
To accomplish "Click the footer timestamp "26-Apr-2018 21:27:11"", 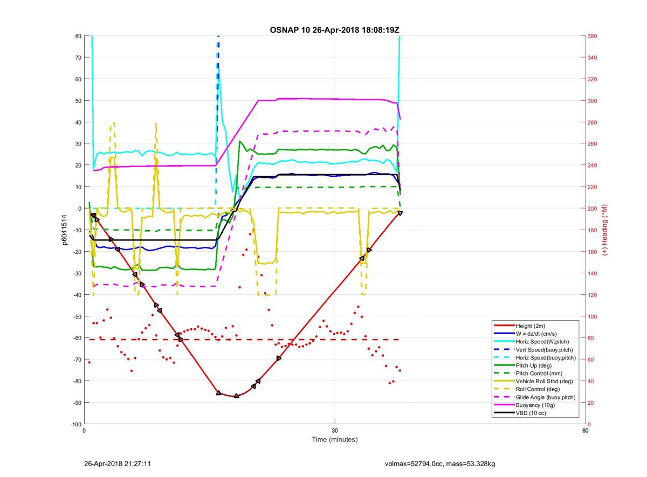I will 118,464.
